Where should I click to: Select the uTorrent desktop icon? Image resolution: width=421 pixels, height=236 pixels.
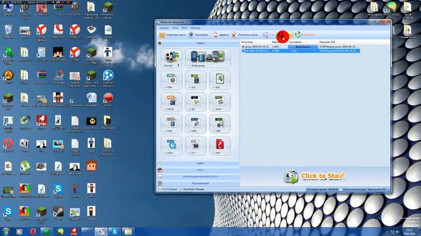click(x=25, y=168)
